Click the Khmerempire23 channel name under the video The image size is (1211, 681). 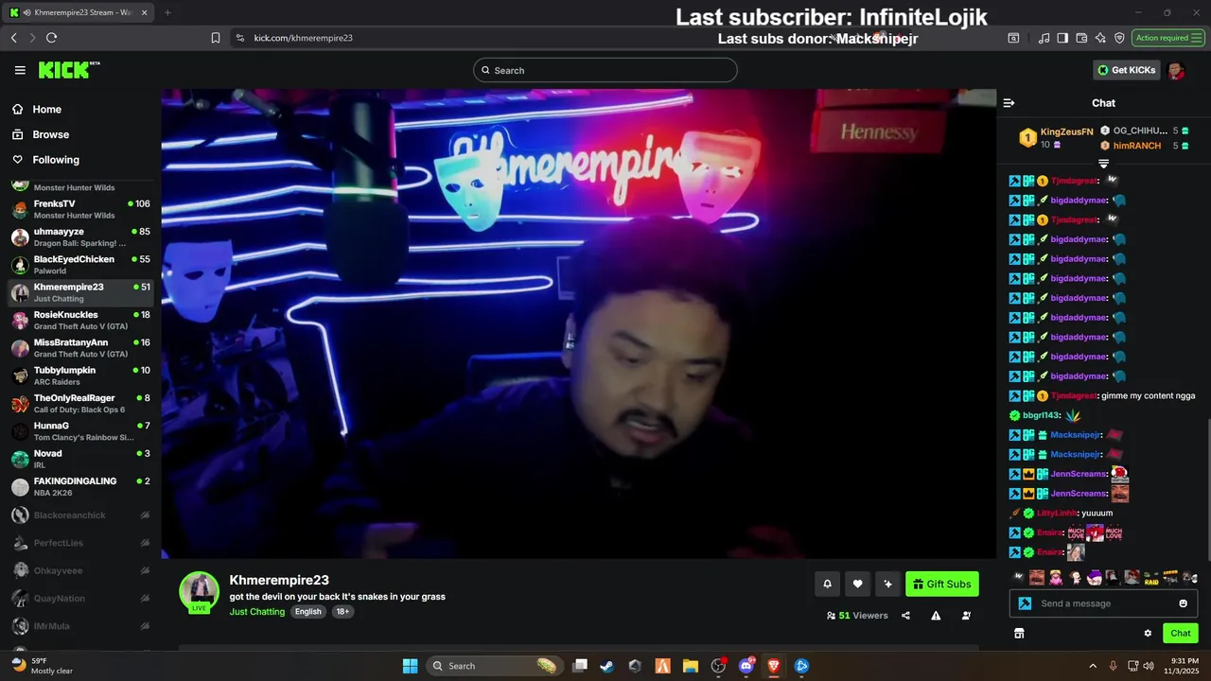tap(279, 581)
